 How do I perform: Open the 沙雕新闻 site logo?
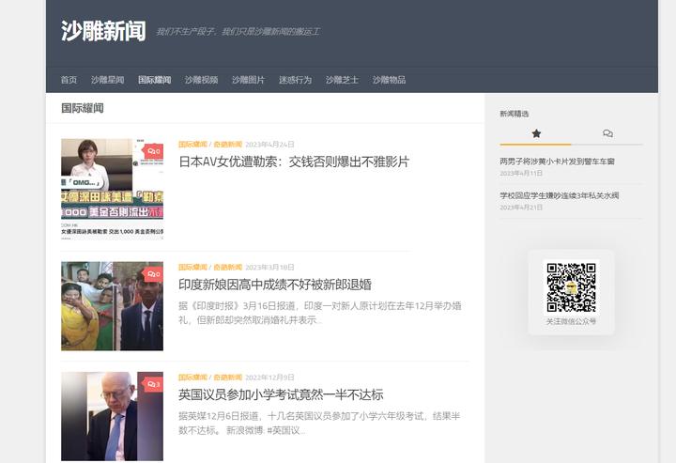103,31
